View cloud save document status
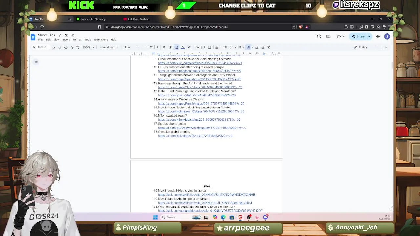The height and width of the screenshot is (236, 420). (x=73, y=35)
